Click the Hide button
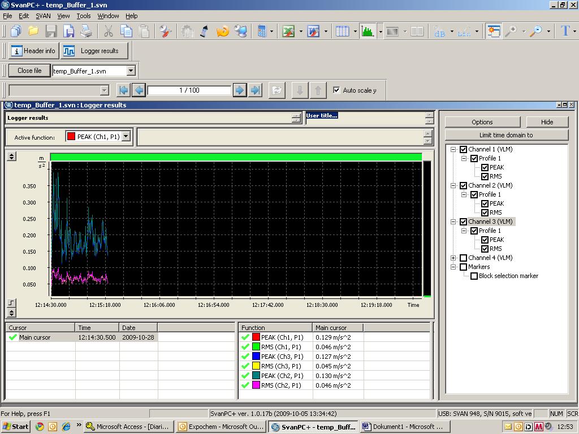This screenshot has height=434, width=579. [547, 122]
